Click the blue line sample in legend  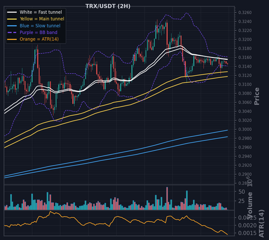point(12,26)
